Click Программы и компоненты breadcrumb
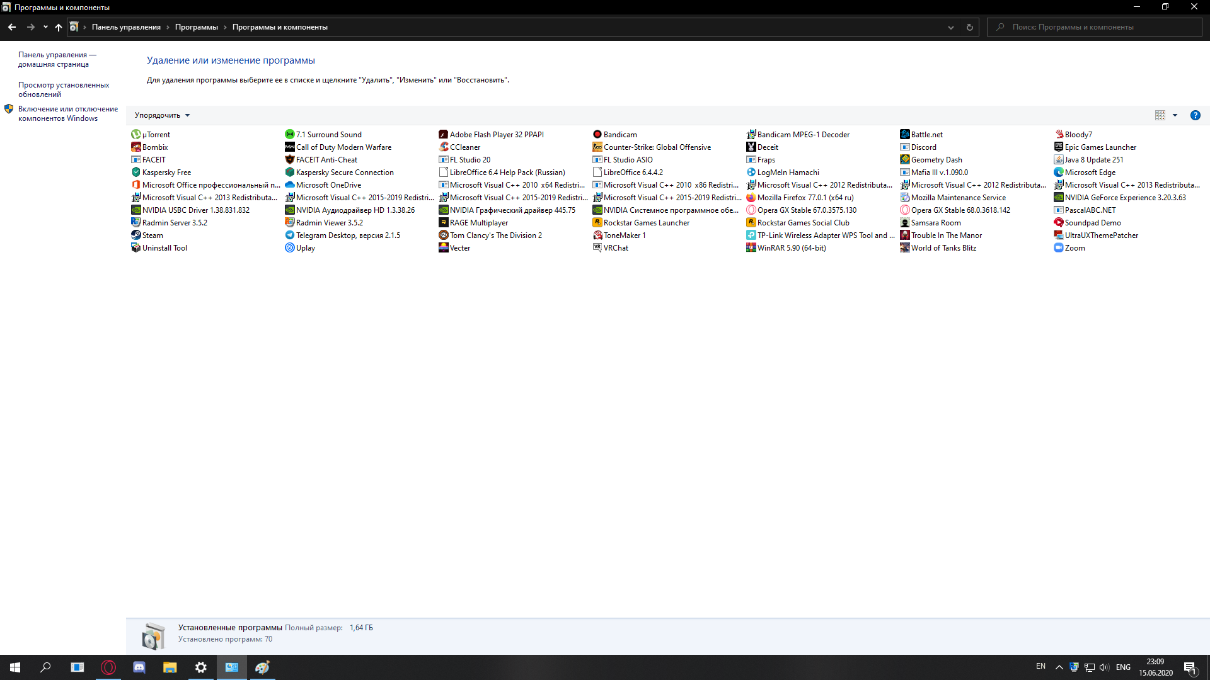Screen dimensions: 1210x680 point(280,27)
